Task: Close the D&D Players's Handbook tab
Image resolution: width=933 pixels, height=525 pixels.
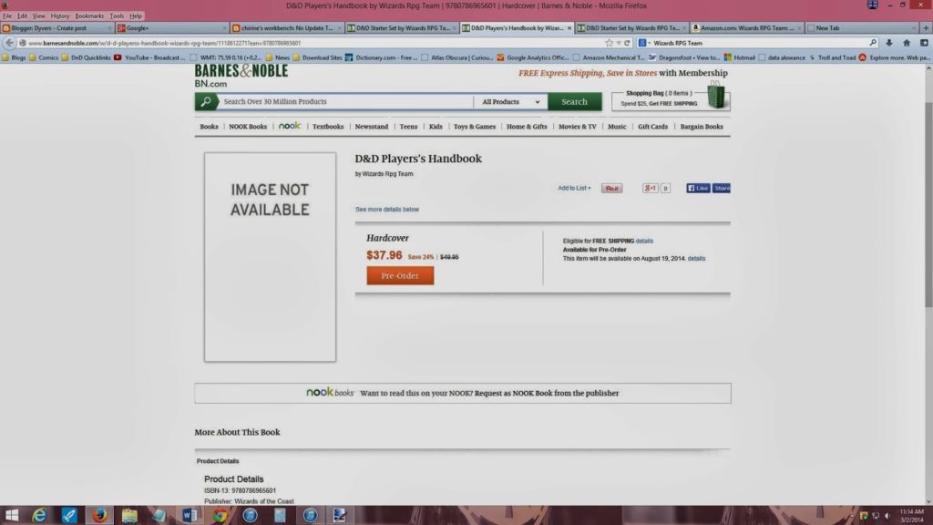Action: tap(569, 28)
